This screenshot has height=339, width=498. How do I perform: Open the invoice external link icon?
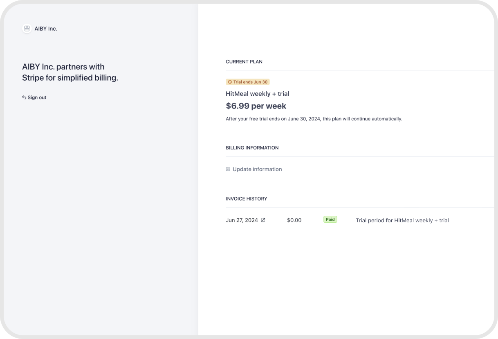click(x=263, y=220)
